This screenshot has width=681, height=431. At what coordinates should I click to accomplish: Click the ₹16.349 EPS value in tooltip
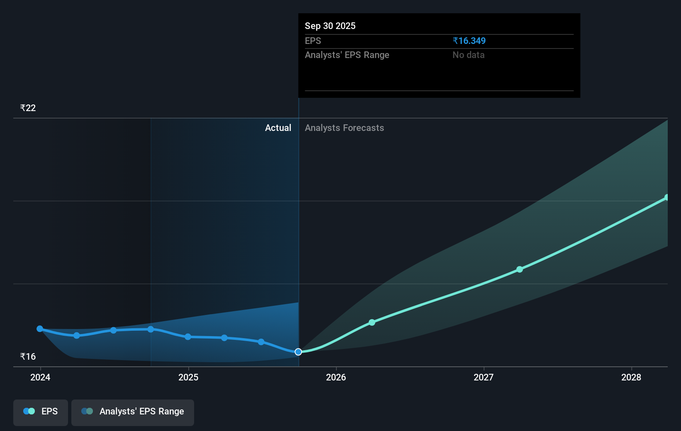[x=469, y=41]
